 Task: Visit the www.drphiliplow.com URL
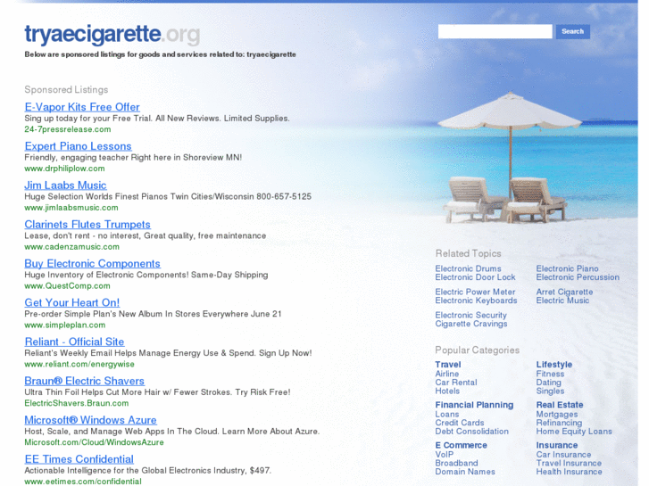click(64, 169)
